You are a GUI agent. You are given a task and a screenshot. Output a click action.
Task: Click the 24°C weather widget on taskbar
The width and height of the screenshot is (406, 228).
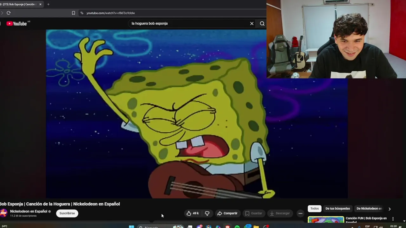coord(5,226)
